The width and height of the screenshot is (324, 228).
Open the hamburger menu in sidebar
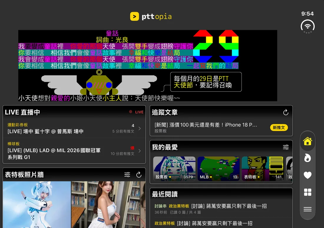click(308, 209)
